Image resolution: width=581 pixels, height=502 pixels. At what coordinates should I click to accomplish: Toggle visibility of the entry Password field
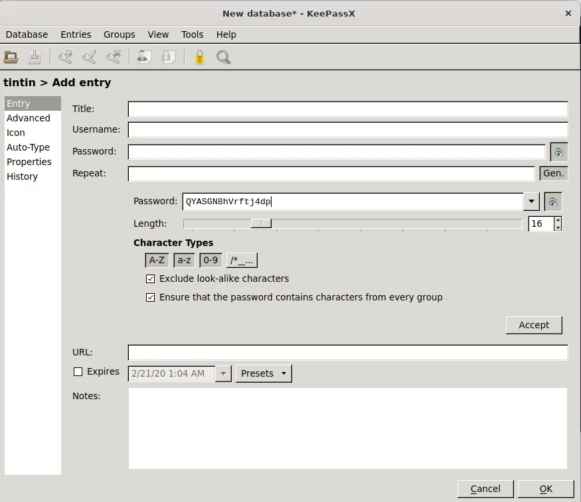coord(559,152)
